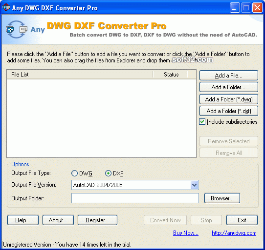Screen dimensions: 265x250
Task: Click the Add a Folder... button
Action: 229,87
